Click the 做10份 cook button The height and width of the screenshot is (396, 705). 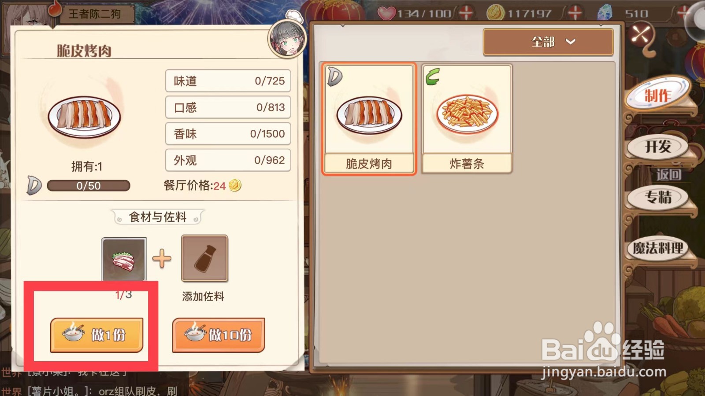(219, 335)
